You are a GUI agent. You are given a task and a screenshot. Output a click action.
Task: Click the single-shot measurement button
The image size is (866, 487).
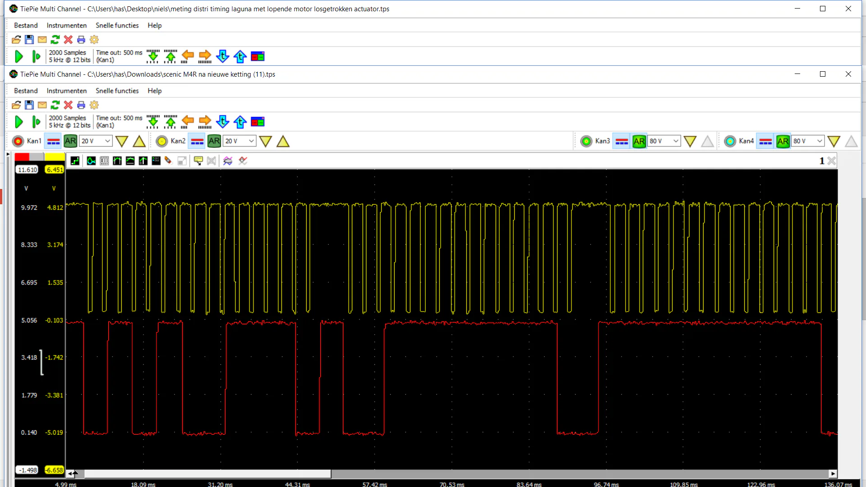pos(36,122)
